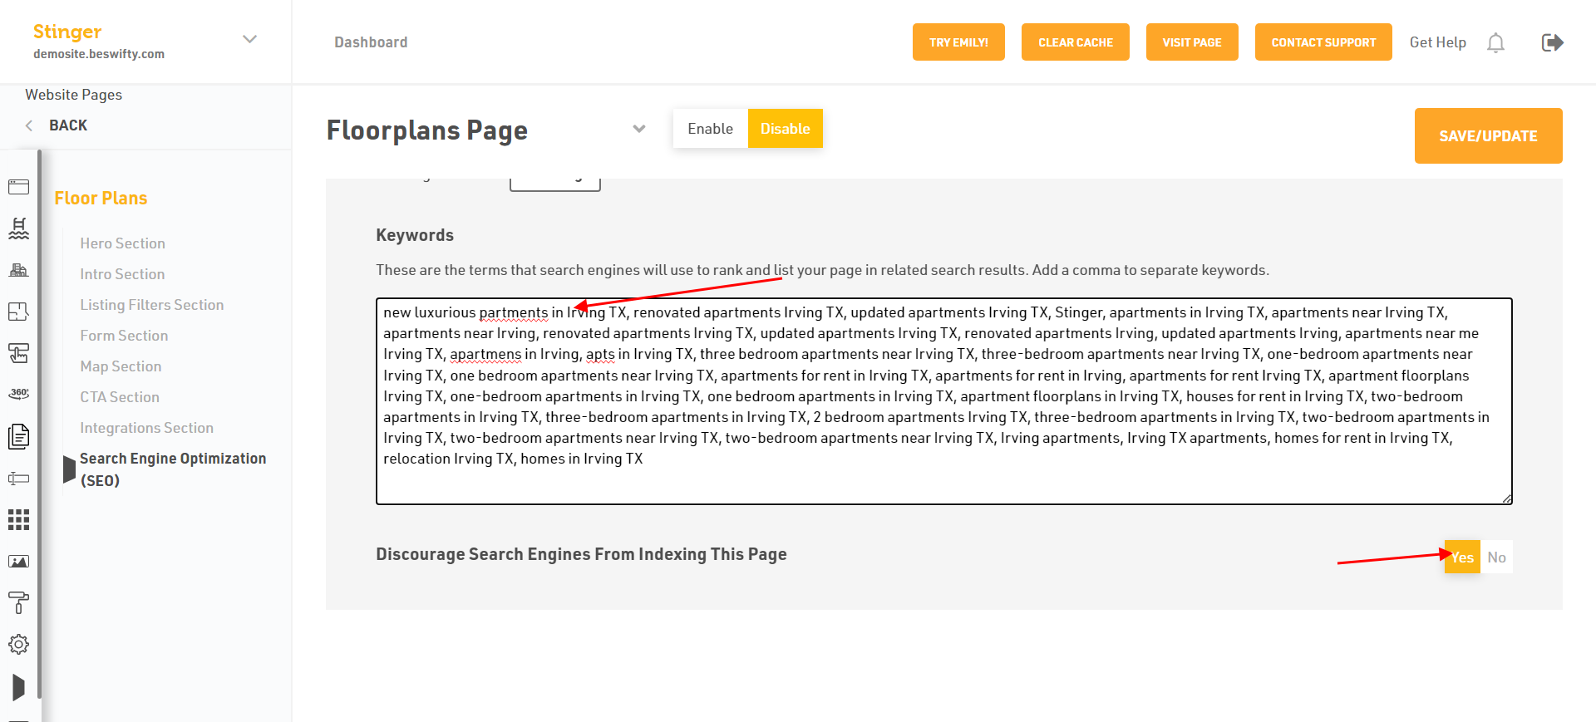
Task: Click the logout arrow icon
Action: pyautogui.click(x=1552, y=42)
